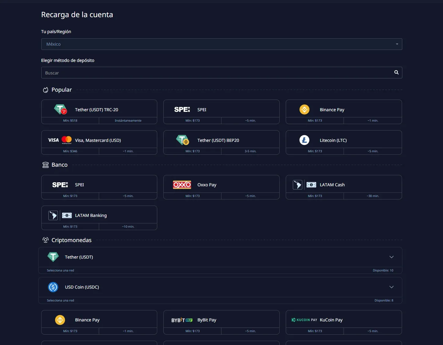This screenshot has width=443, height=345.
Task: Click the SPEI logo in the Popular section
Action: pos(182,109)
